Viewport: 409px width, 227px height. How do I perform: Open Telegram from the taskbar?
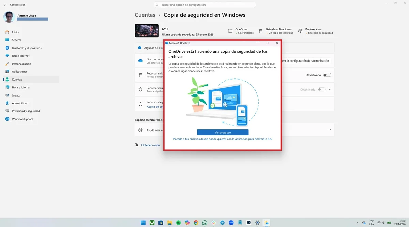pos(223,223)
